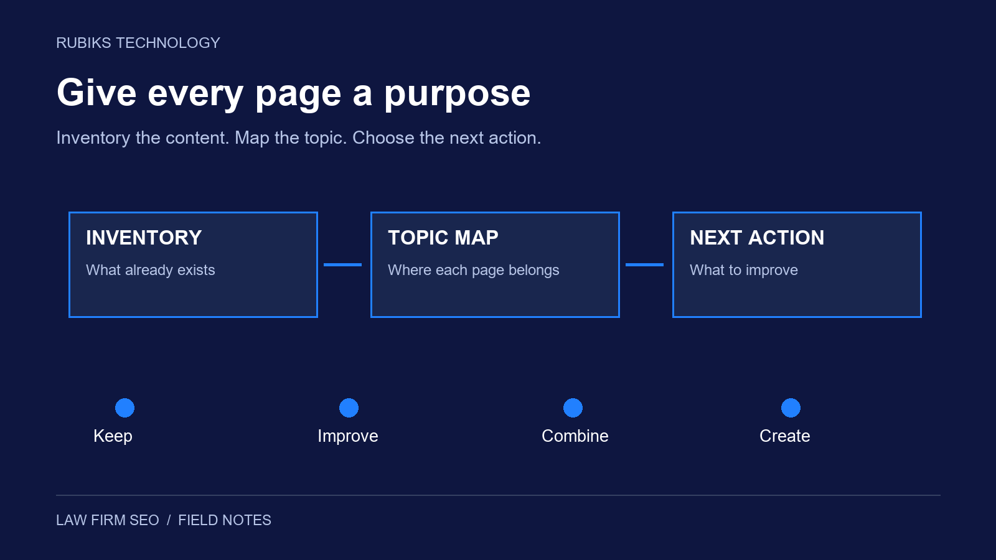This screenshot has height=560, width=996.
Task: Select the TOPIC MAP heading
Action: pos(443,238)
